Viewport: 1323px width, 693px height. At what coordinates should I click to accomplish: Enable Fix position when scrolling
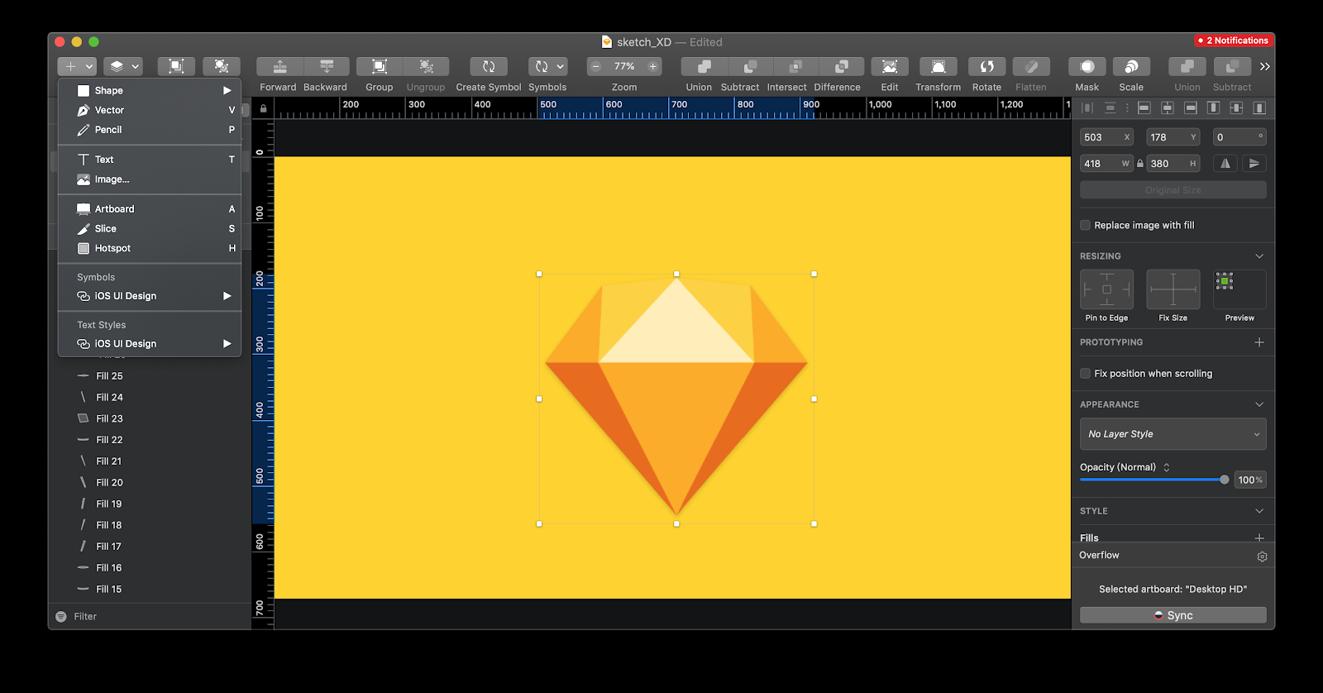[1085, 374]
